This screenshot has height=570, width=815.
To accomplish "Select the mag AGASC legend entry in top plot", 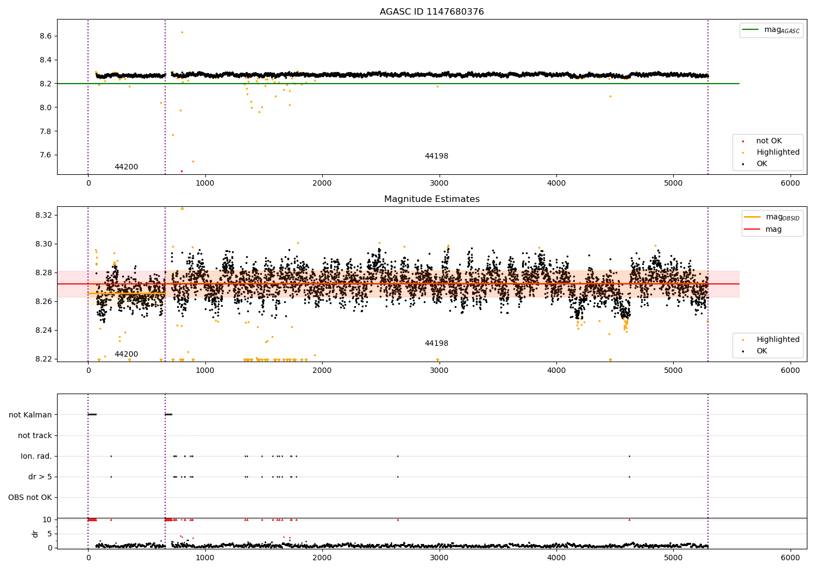I will coord(772,30).
